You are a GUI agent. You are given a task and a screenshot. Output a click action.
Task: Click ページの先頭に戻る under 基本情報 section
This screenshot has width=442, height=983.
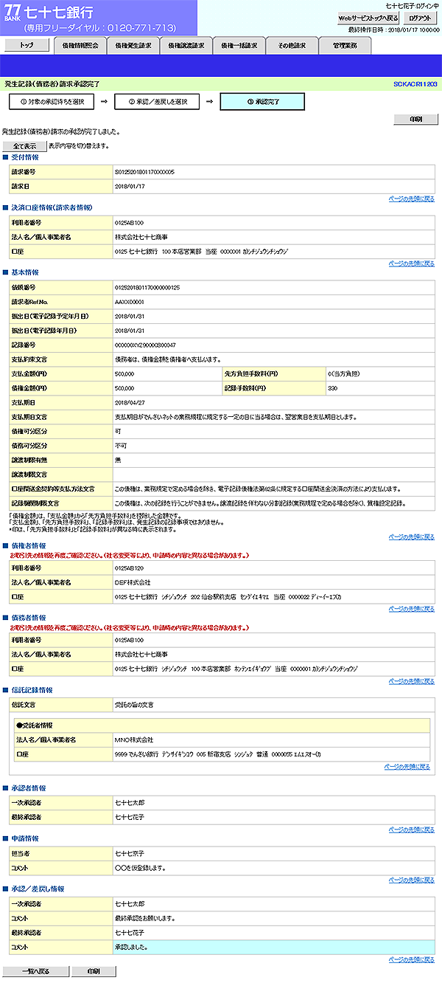pos(411,537)
